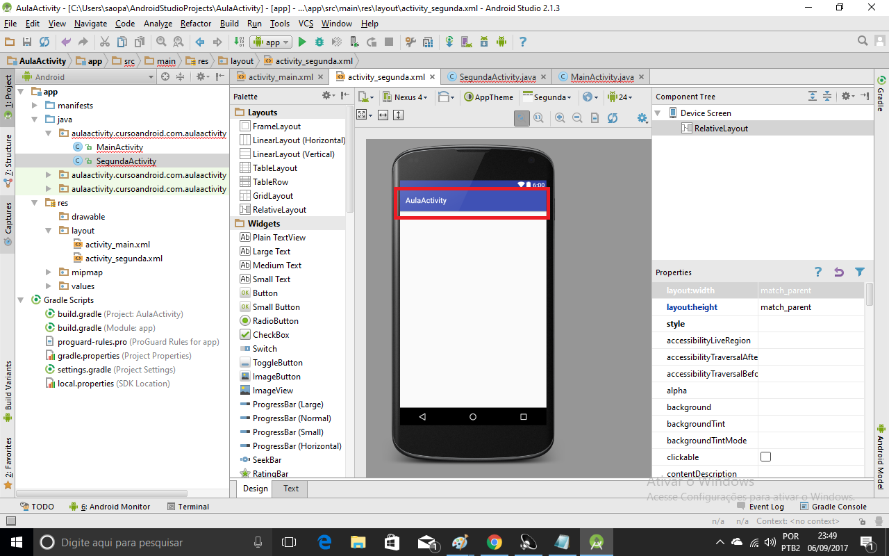Switch to SegundaActivity.java editor tab
Image resolution: width=889 pixels, height=556 pixels.
tap(497, 77)
